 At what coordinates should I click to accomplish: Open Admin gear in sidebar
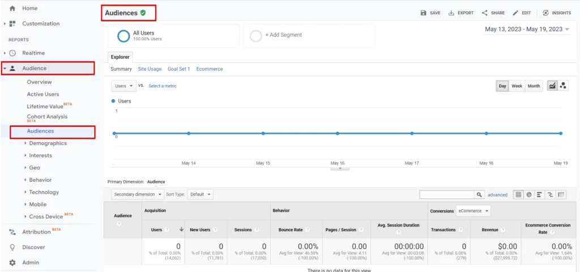(12, 262)
